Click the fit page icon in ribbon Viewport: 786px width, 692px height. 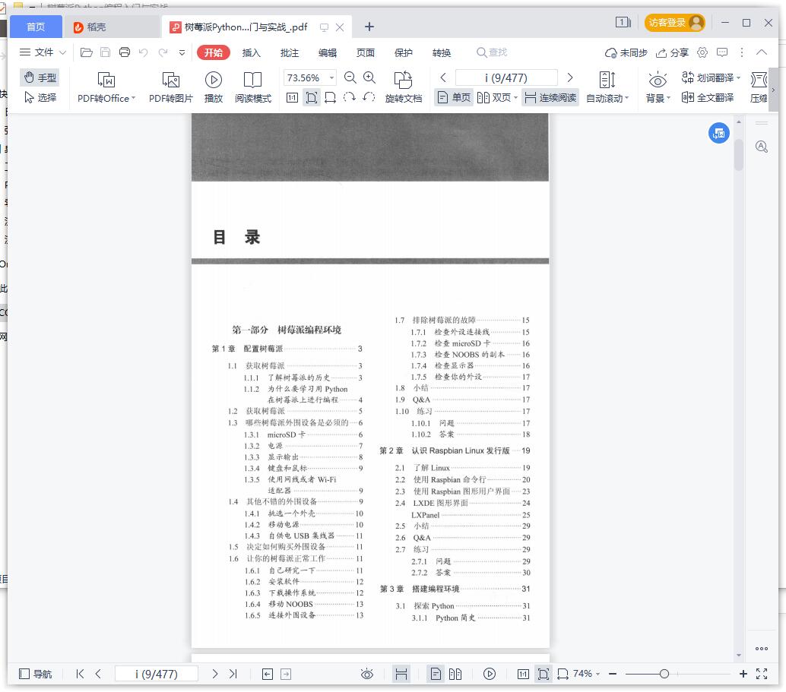pyautogui.click(x=312, y=98)
